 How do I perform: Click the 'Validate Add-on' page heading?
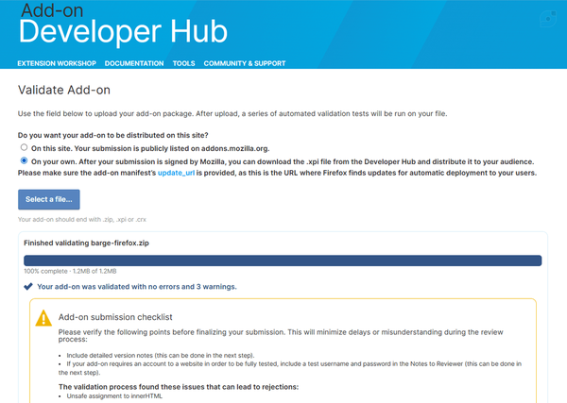[64, 90]
